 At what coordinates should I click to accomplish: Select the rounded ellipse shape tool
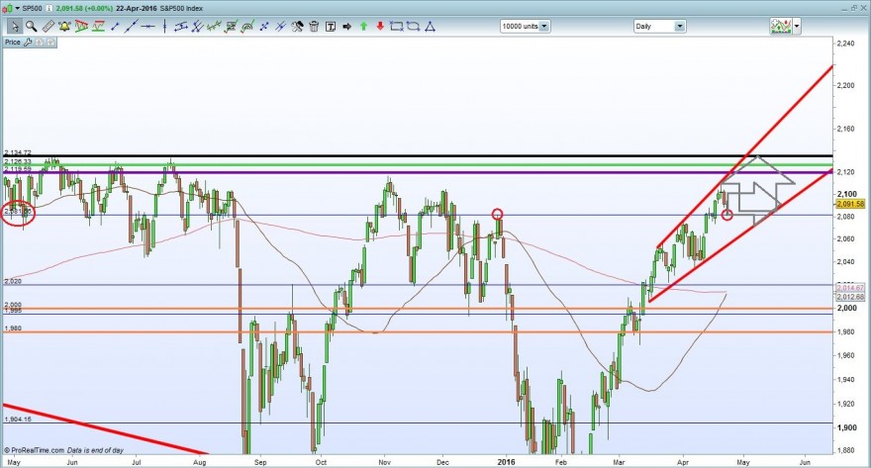pyautogui.click(x=414, y=26)
